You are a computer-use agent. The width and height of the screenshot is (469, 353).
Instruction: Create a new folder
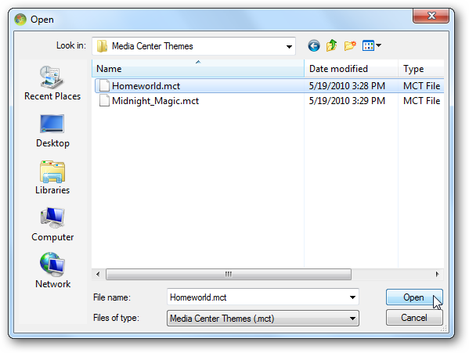point(350,45)
